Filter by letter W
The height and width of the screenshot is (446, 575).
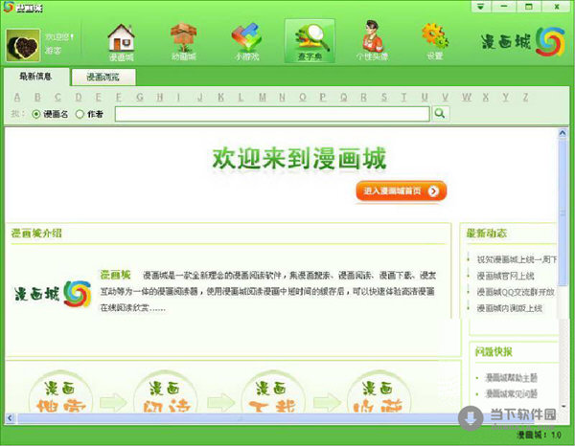pyautogui.click(x=467, y=97)
